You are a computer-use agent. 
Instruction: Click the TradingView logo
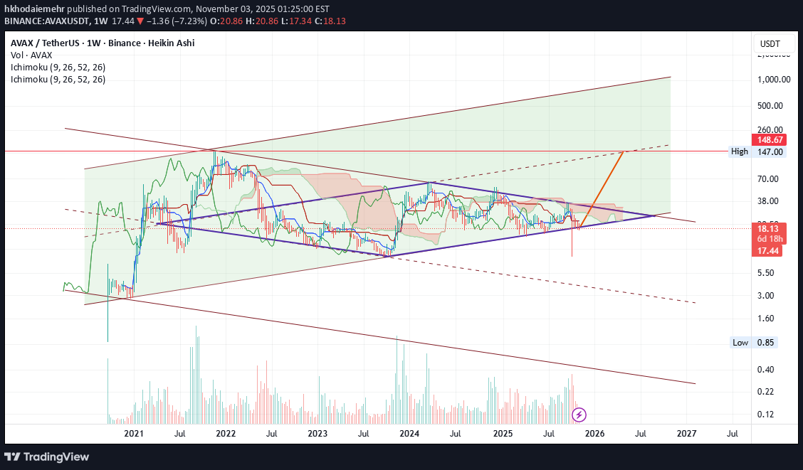[x=47, y=456]
